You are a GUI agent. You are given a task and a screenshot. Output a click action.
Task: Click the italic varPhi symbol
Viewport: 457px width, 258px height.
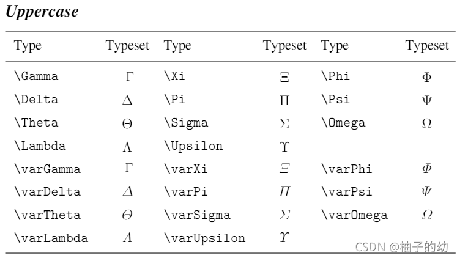coord(426,168)
